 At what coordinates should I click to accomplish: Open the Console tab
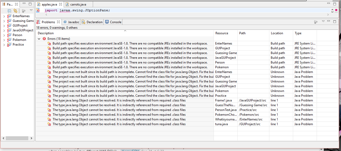coord(113,22)
